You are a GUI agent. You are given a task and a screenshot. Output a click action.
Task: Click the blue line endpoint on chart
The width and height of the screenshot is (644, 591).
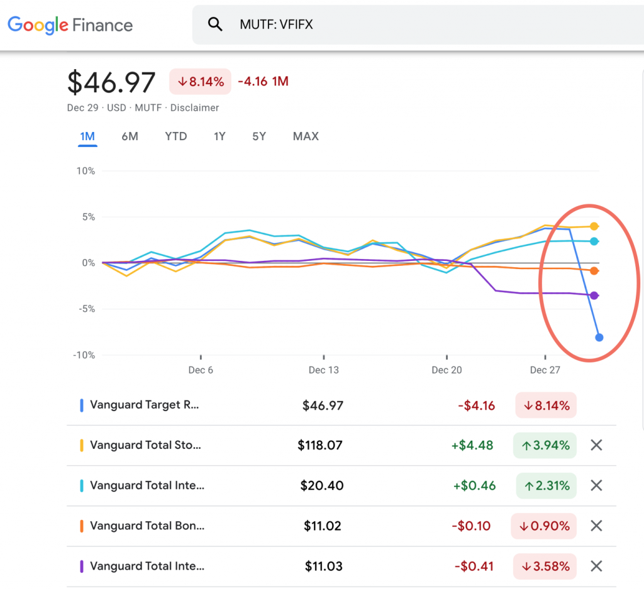click(x=599, y=338)
